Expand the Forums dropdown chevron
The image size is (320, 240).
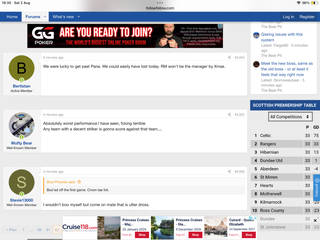click(44, 17)
